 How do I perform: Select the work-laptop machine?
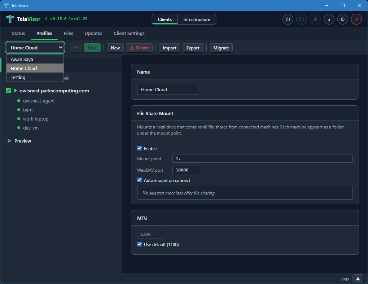[x=35, y=119]
